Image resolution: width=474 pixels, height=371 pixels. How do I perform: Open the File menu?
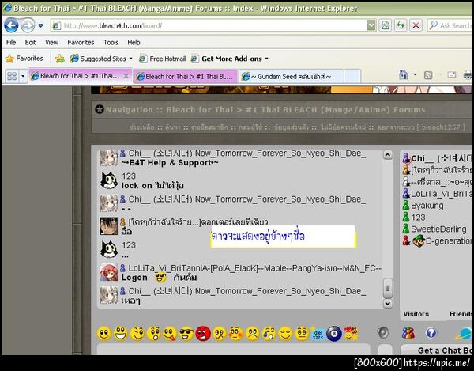(11, 43)
